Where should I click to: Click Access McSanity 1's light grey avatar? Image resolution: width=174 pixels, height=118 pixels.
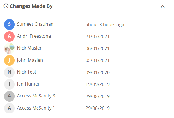(x=9, y=108)
